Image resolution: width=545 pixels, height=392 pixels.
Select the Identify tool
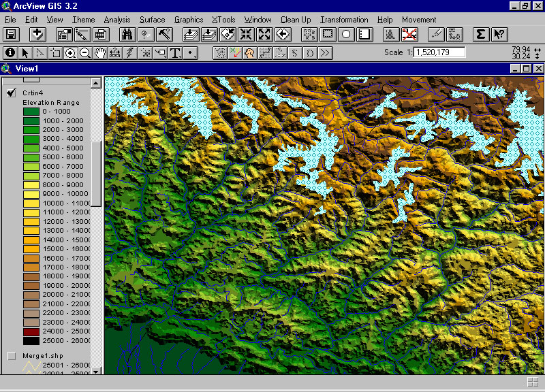point(10,52)
